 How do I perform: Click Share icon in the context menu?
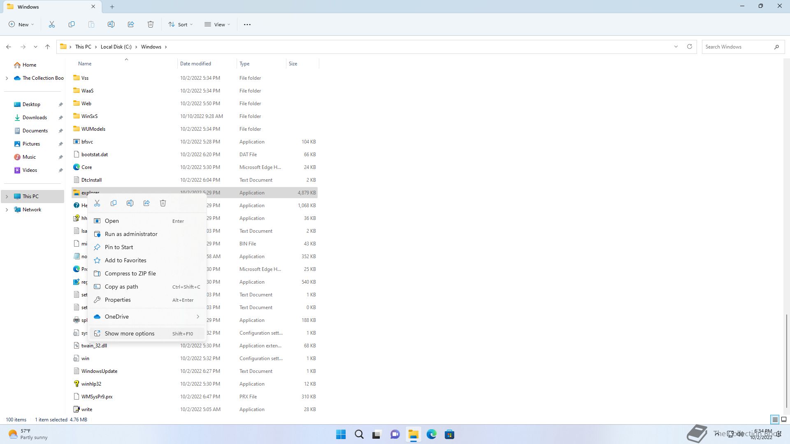pos(146,203)
